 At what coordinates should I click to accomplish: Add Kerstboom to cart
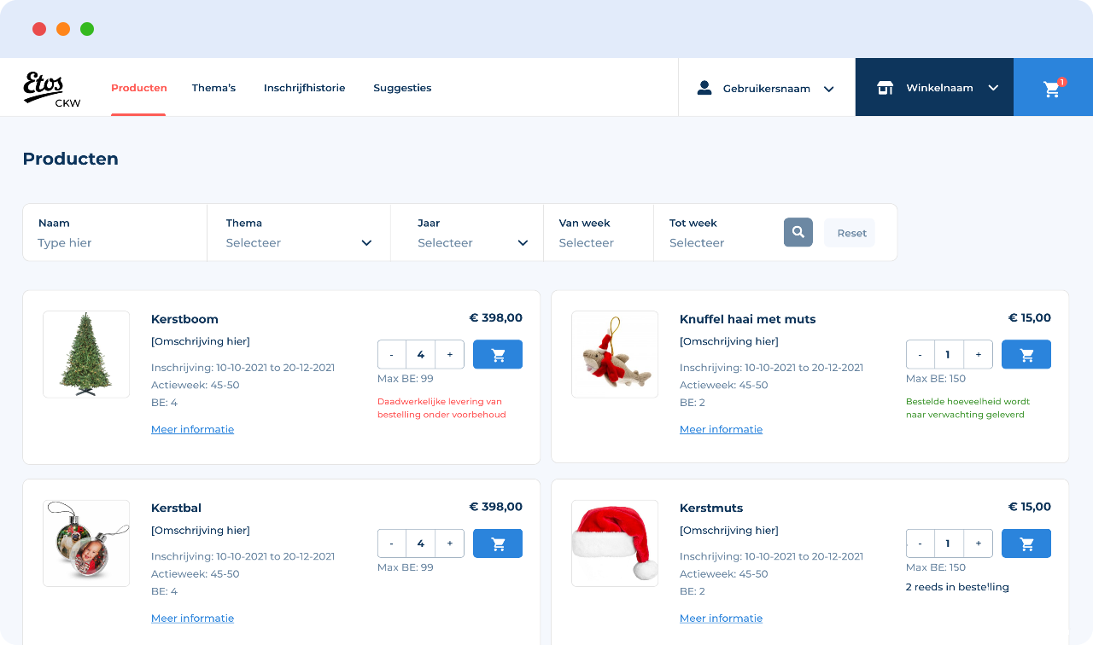498,354
